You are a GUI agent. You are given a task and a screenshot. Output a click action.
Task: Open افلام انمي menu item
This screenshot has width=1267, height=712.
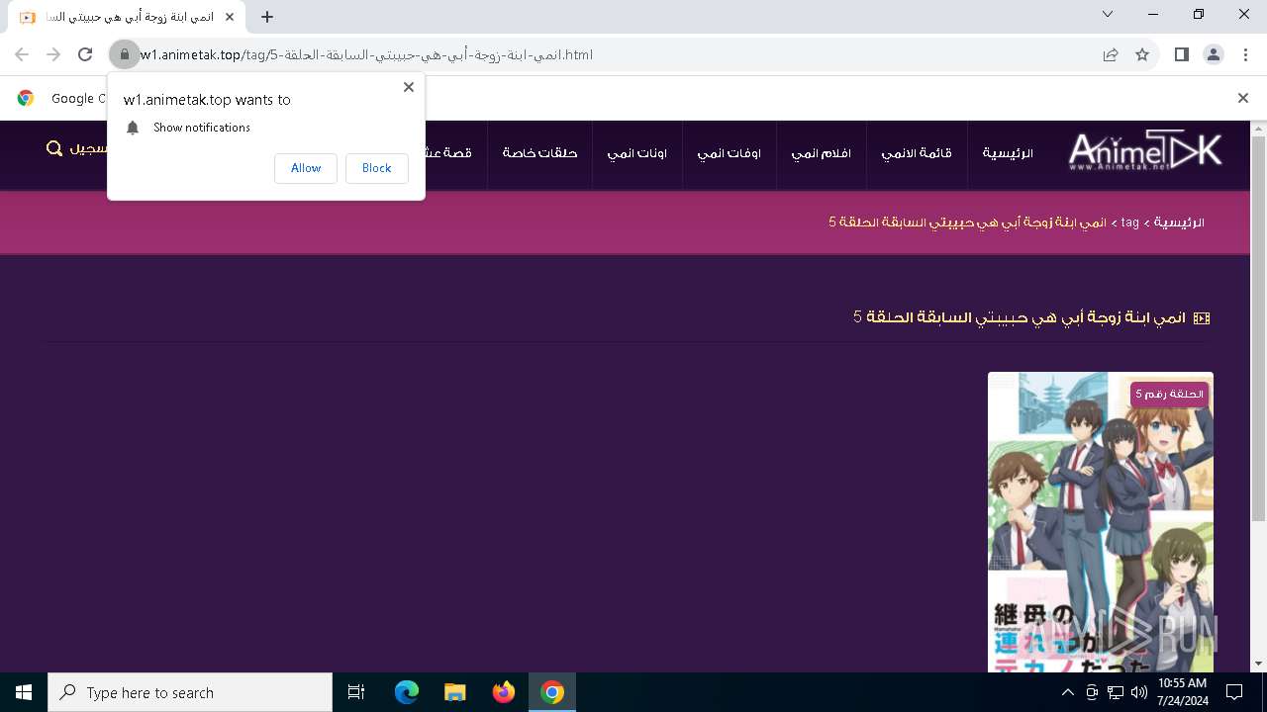click(821, 153)
